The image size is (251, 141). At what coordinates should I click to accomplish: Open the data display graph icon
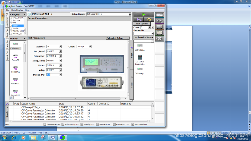coord(159,15)
